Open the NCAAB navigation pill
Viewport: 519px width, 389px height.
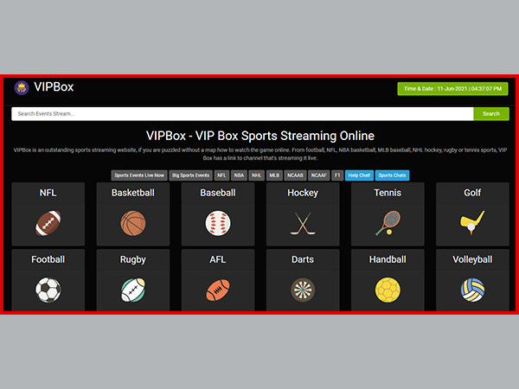pyautogui.click(x=295, y=175)
